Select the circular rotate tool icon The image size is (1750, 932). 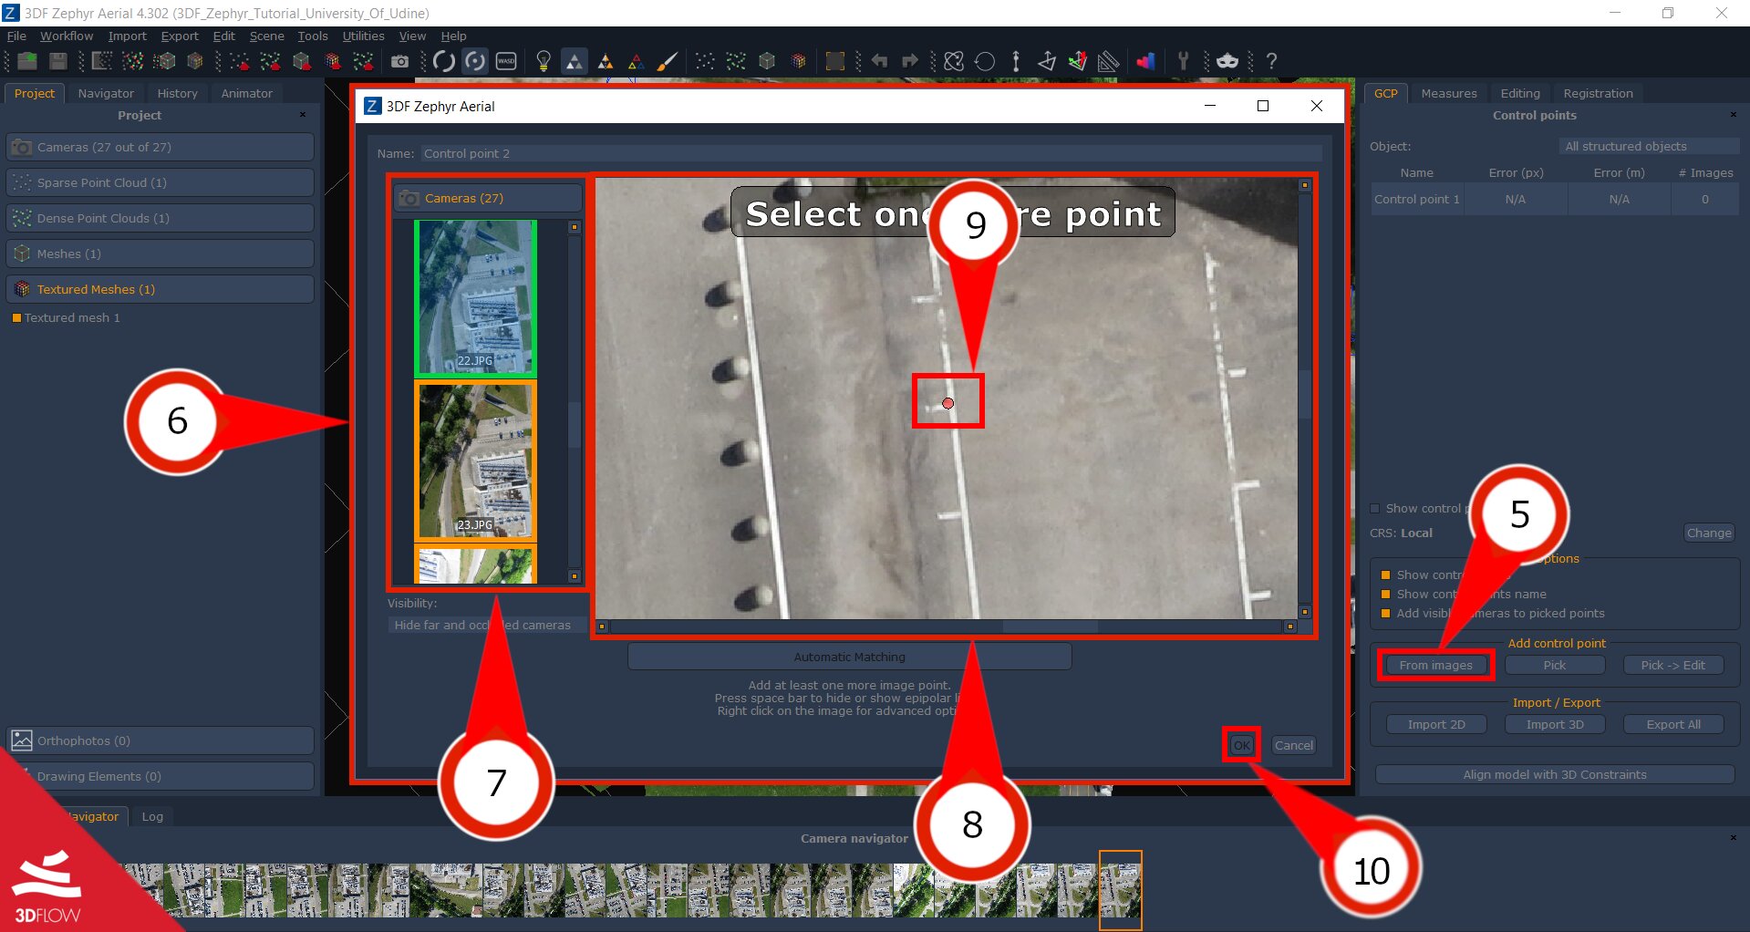click(985, 61)
